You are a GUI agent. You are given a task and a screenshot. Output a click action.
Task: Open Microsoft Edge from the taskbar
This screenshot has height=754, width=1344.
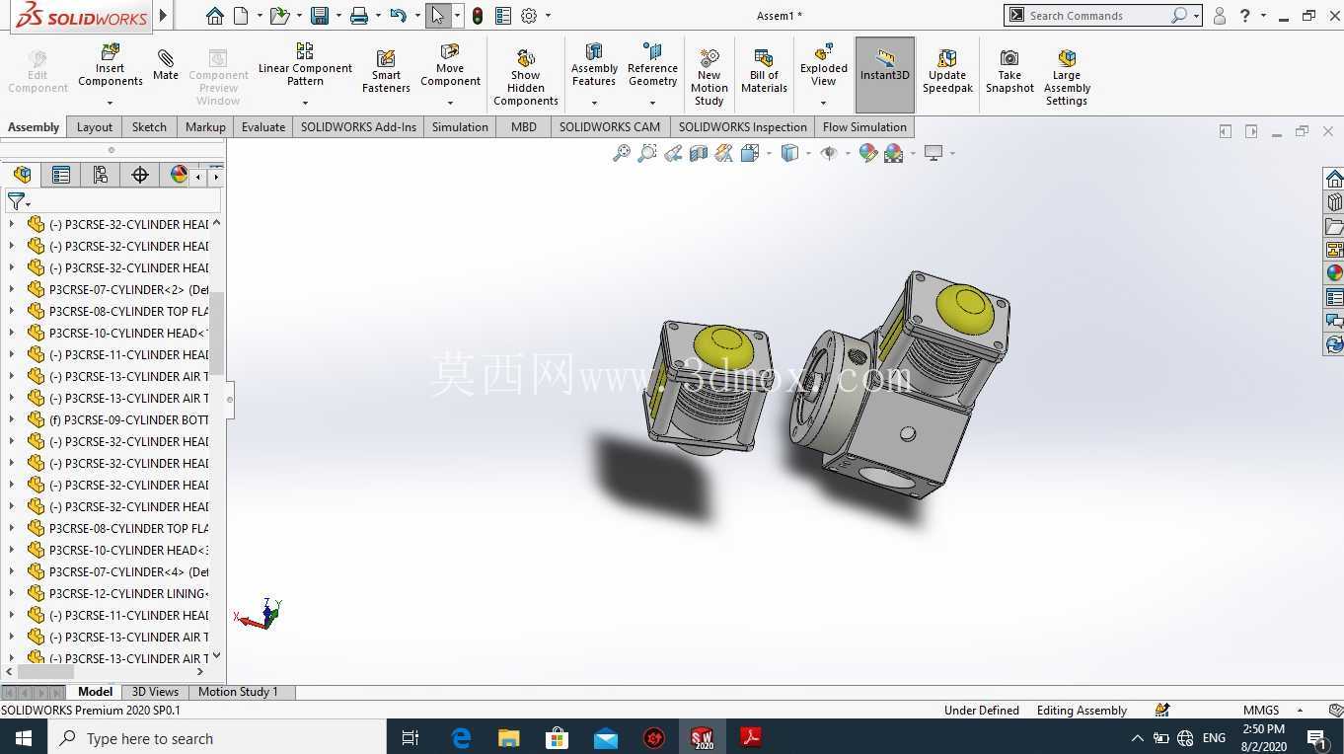tap(461, 738)
